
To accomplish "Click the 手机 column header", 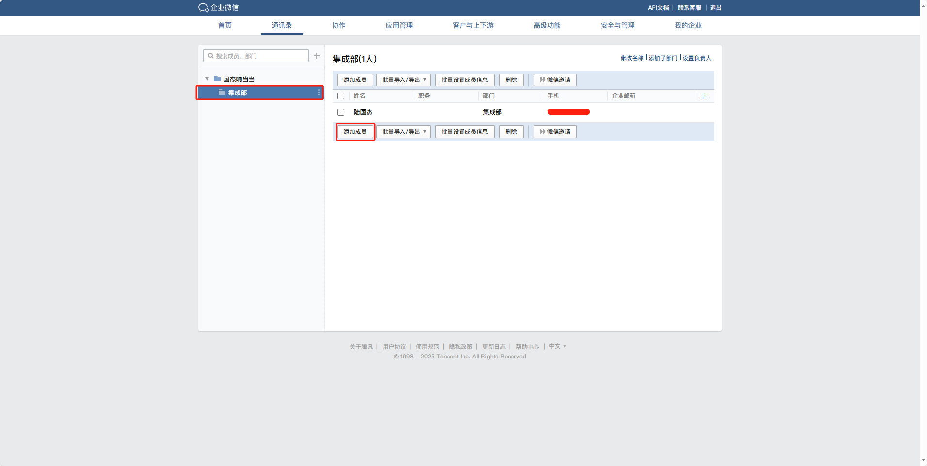I will (553, 96).
